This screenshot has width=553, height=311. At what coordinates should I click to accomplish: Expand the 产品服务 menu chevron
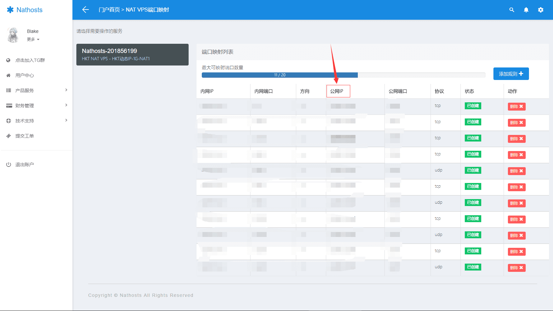66,90
